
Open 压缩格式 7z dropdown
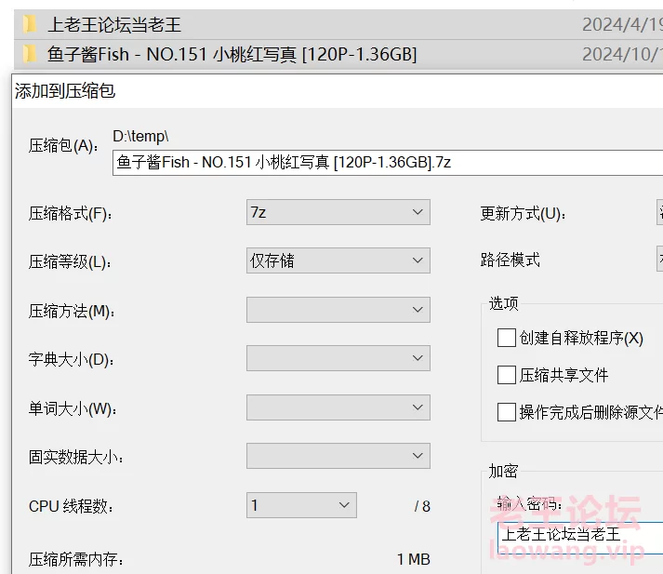338,212
